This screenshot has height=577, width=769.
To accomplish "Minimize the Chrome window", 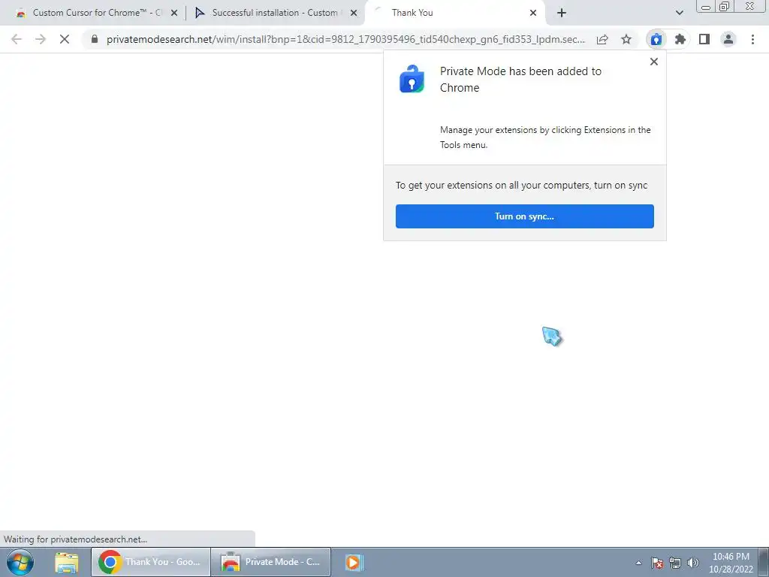I will coord(706,6).
